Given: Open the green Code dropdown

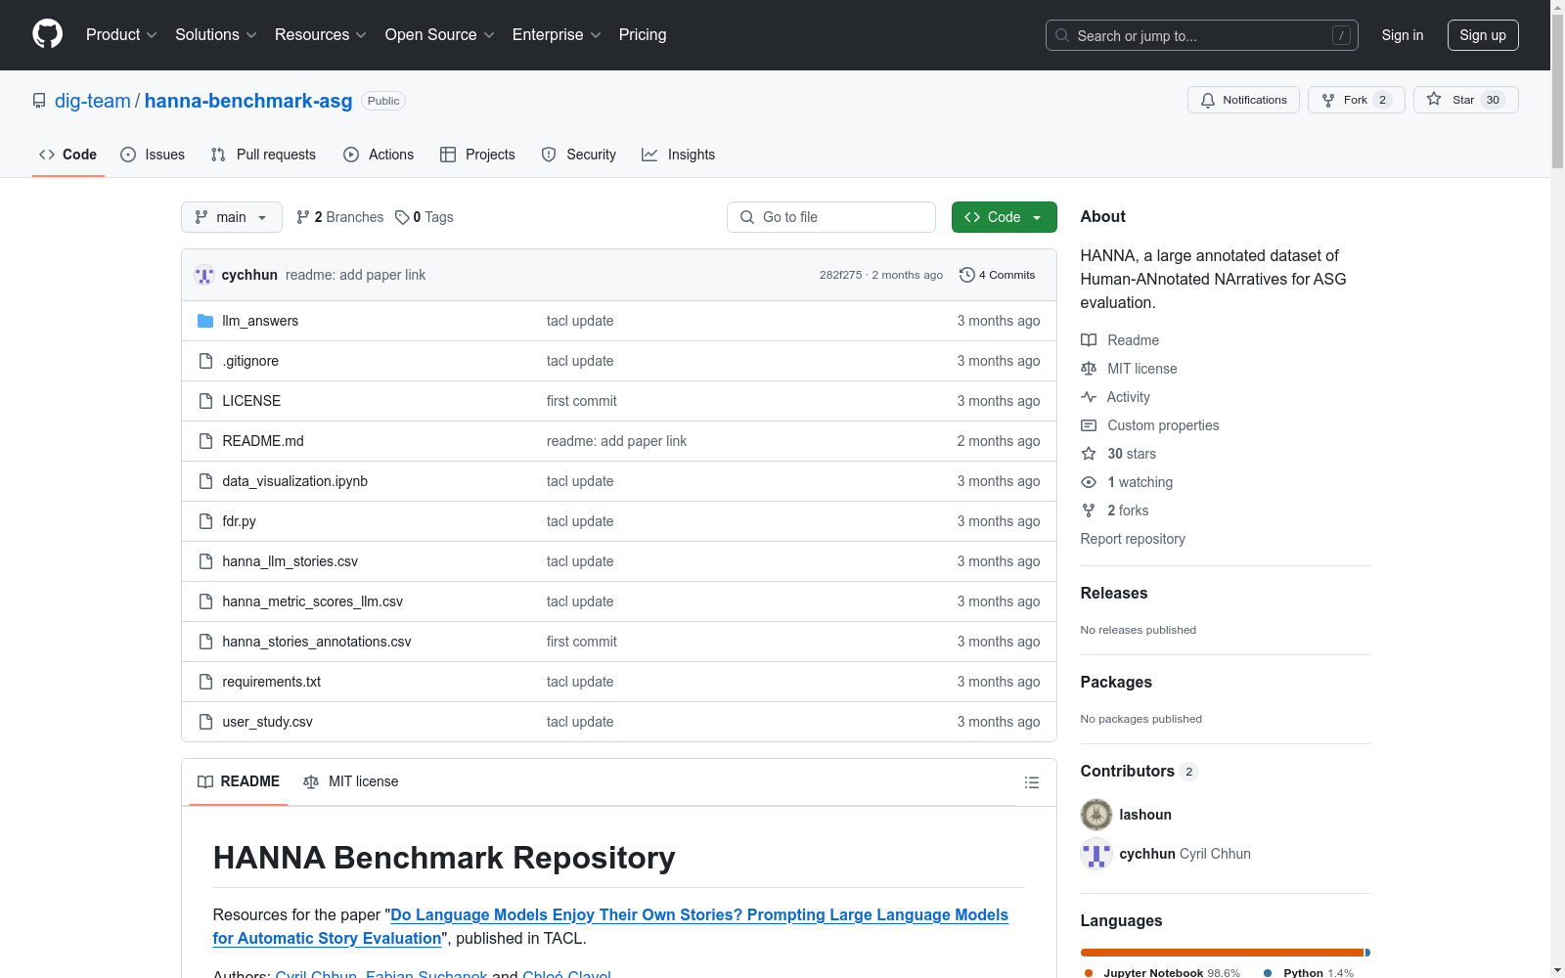Looking at the screenshot, I should click(x=1004, y=217).
